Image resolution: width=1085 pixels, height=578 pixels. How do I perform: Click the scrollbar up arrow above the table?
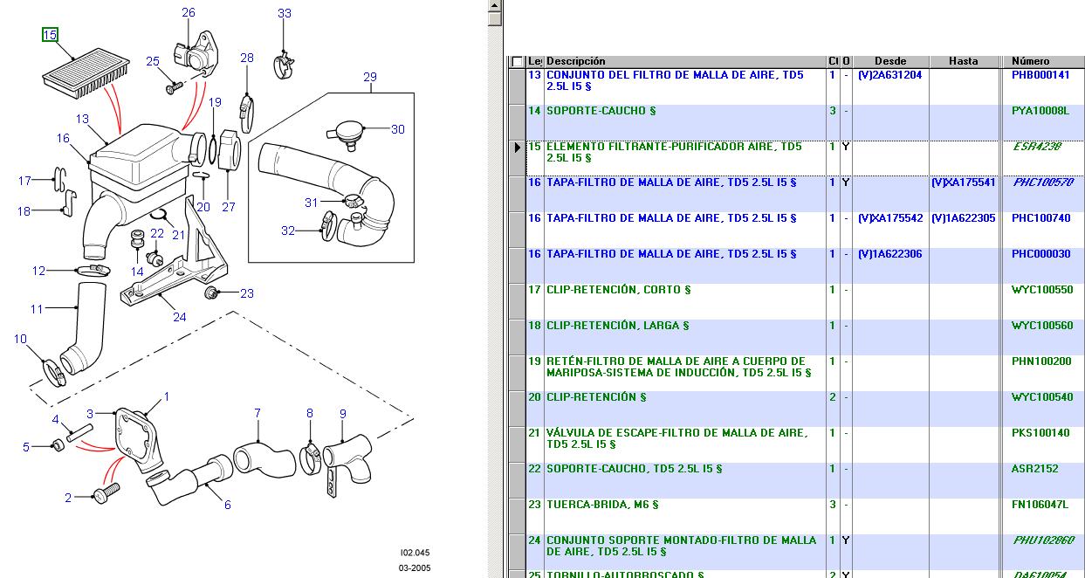[x=494, y=17]
